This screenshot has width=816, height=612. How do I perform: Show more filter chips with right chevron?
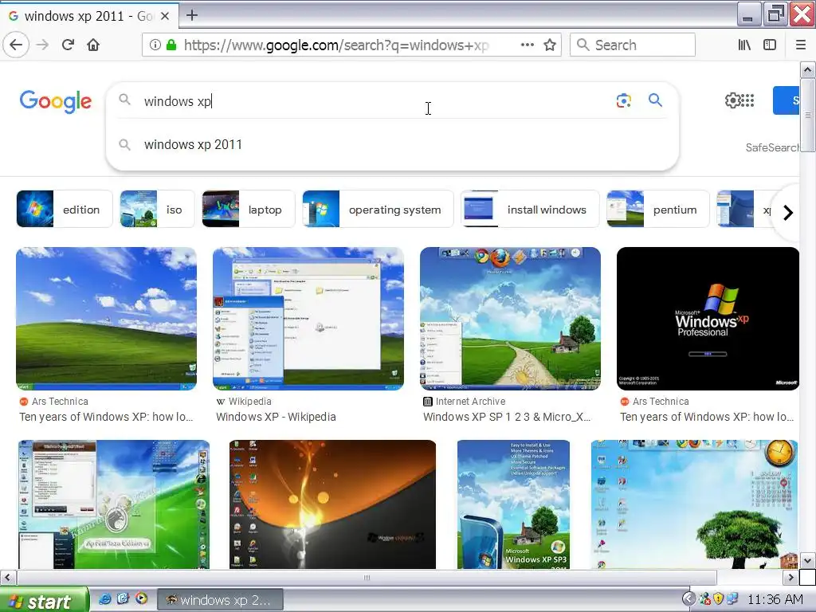point(788,212)
